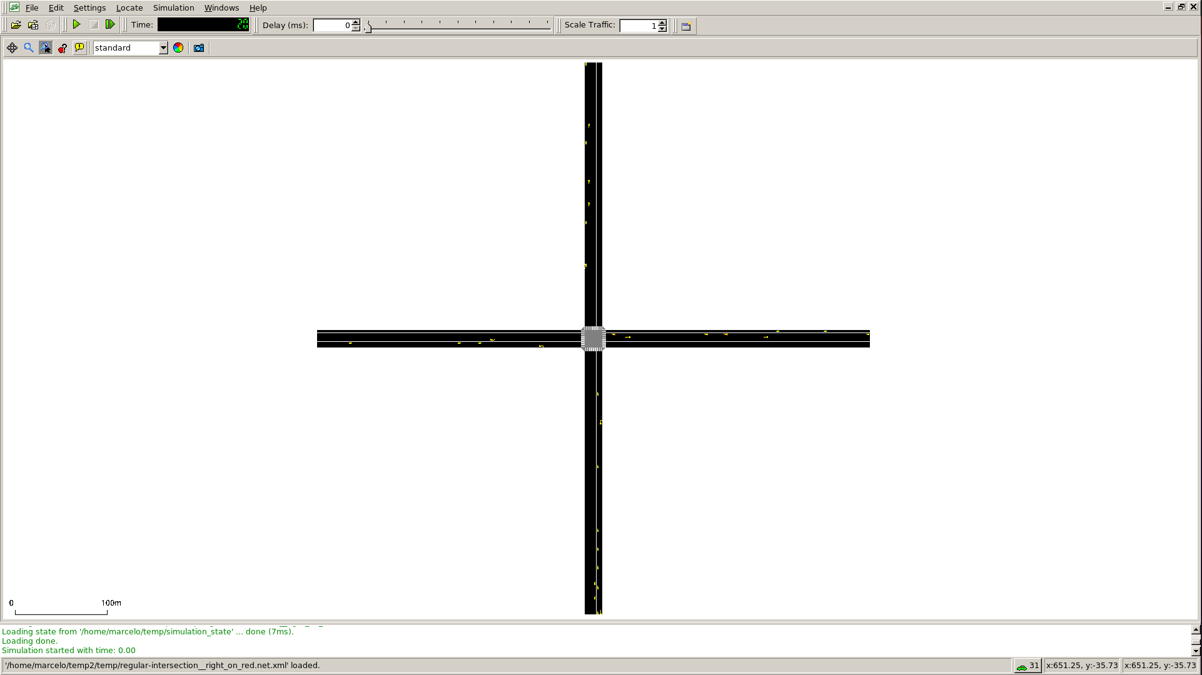Open the coloring scheme editor wheel

click(x=178, y=47)
